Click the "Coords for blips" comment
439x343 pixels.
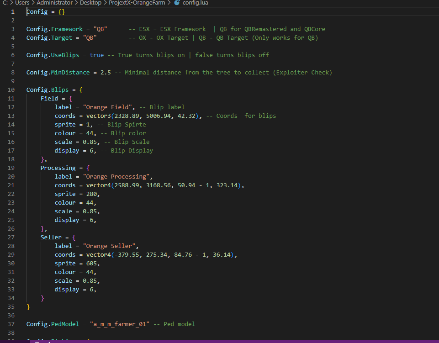pos(241,116)
